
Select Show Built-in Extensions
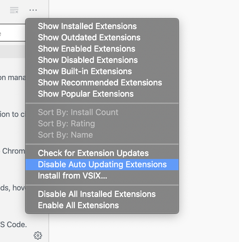(85, 71)
